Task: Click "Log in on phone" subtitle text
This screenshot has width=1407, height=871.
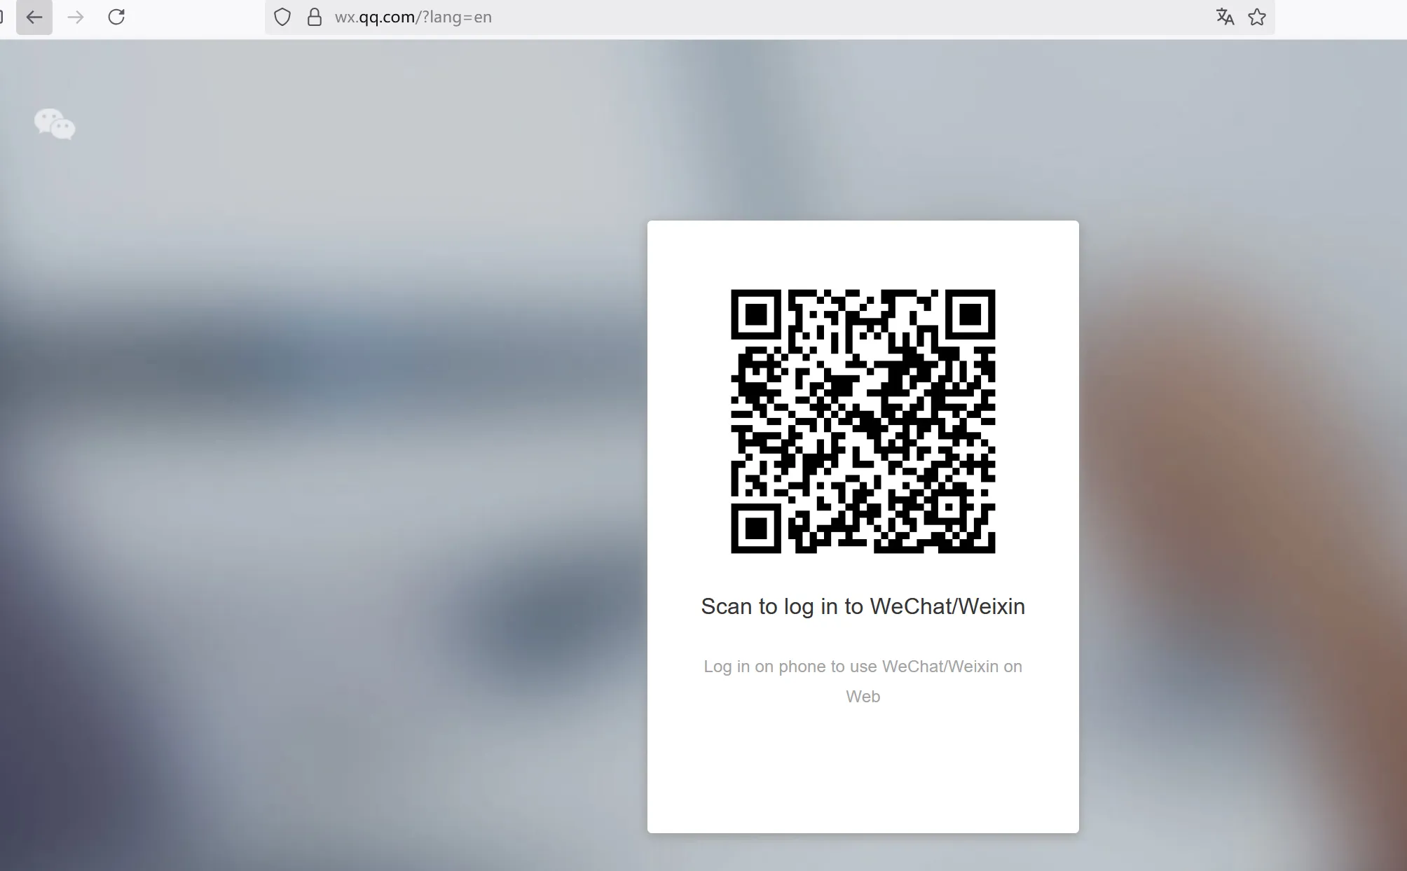Action: tap(863, 667)
